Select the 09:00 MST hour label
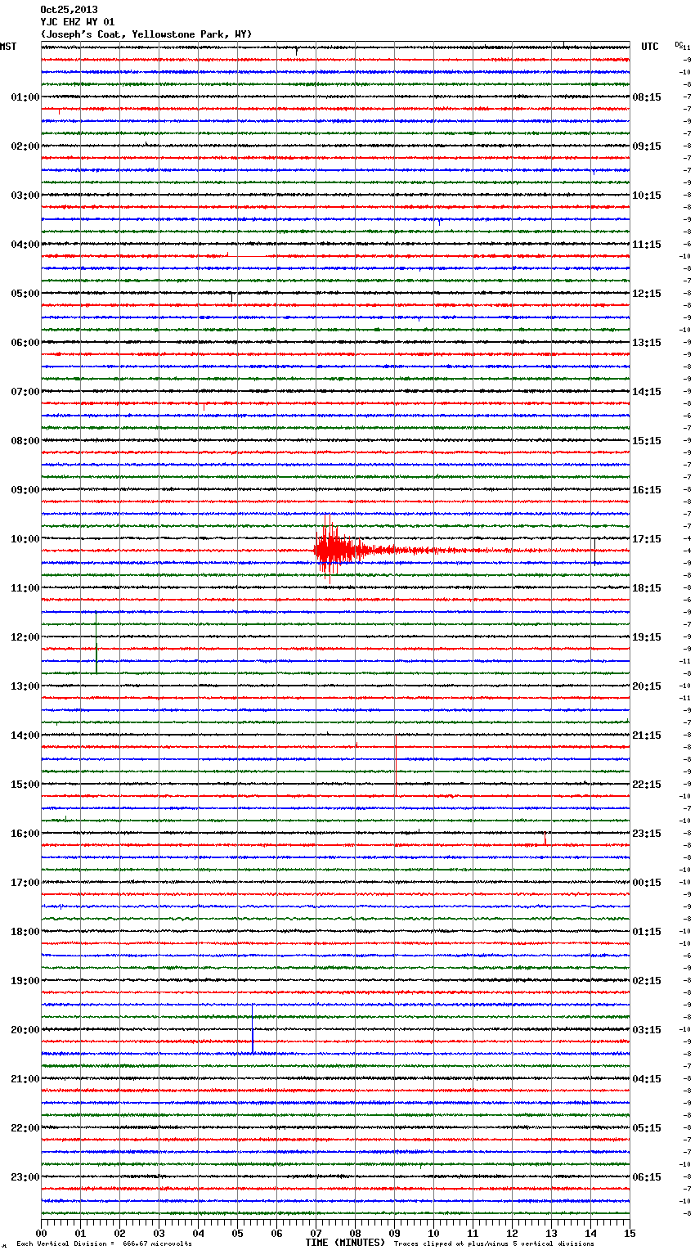 coord(25,490)
